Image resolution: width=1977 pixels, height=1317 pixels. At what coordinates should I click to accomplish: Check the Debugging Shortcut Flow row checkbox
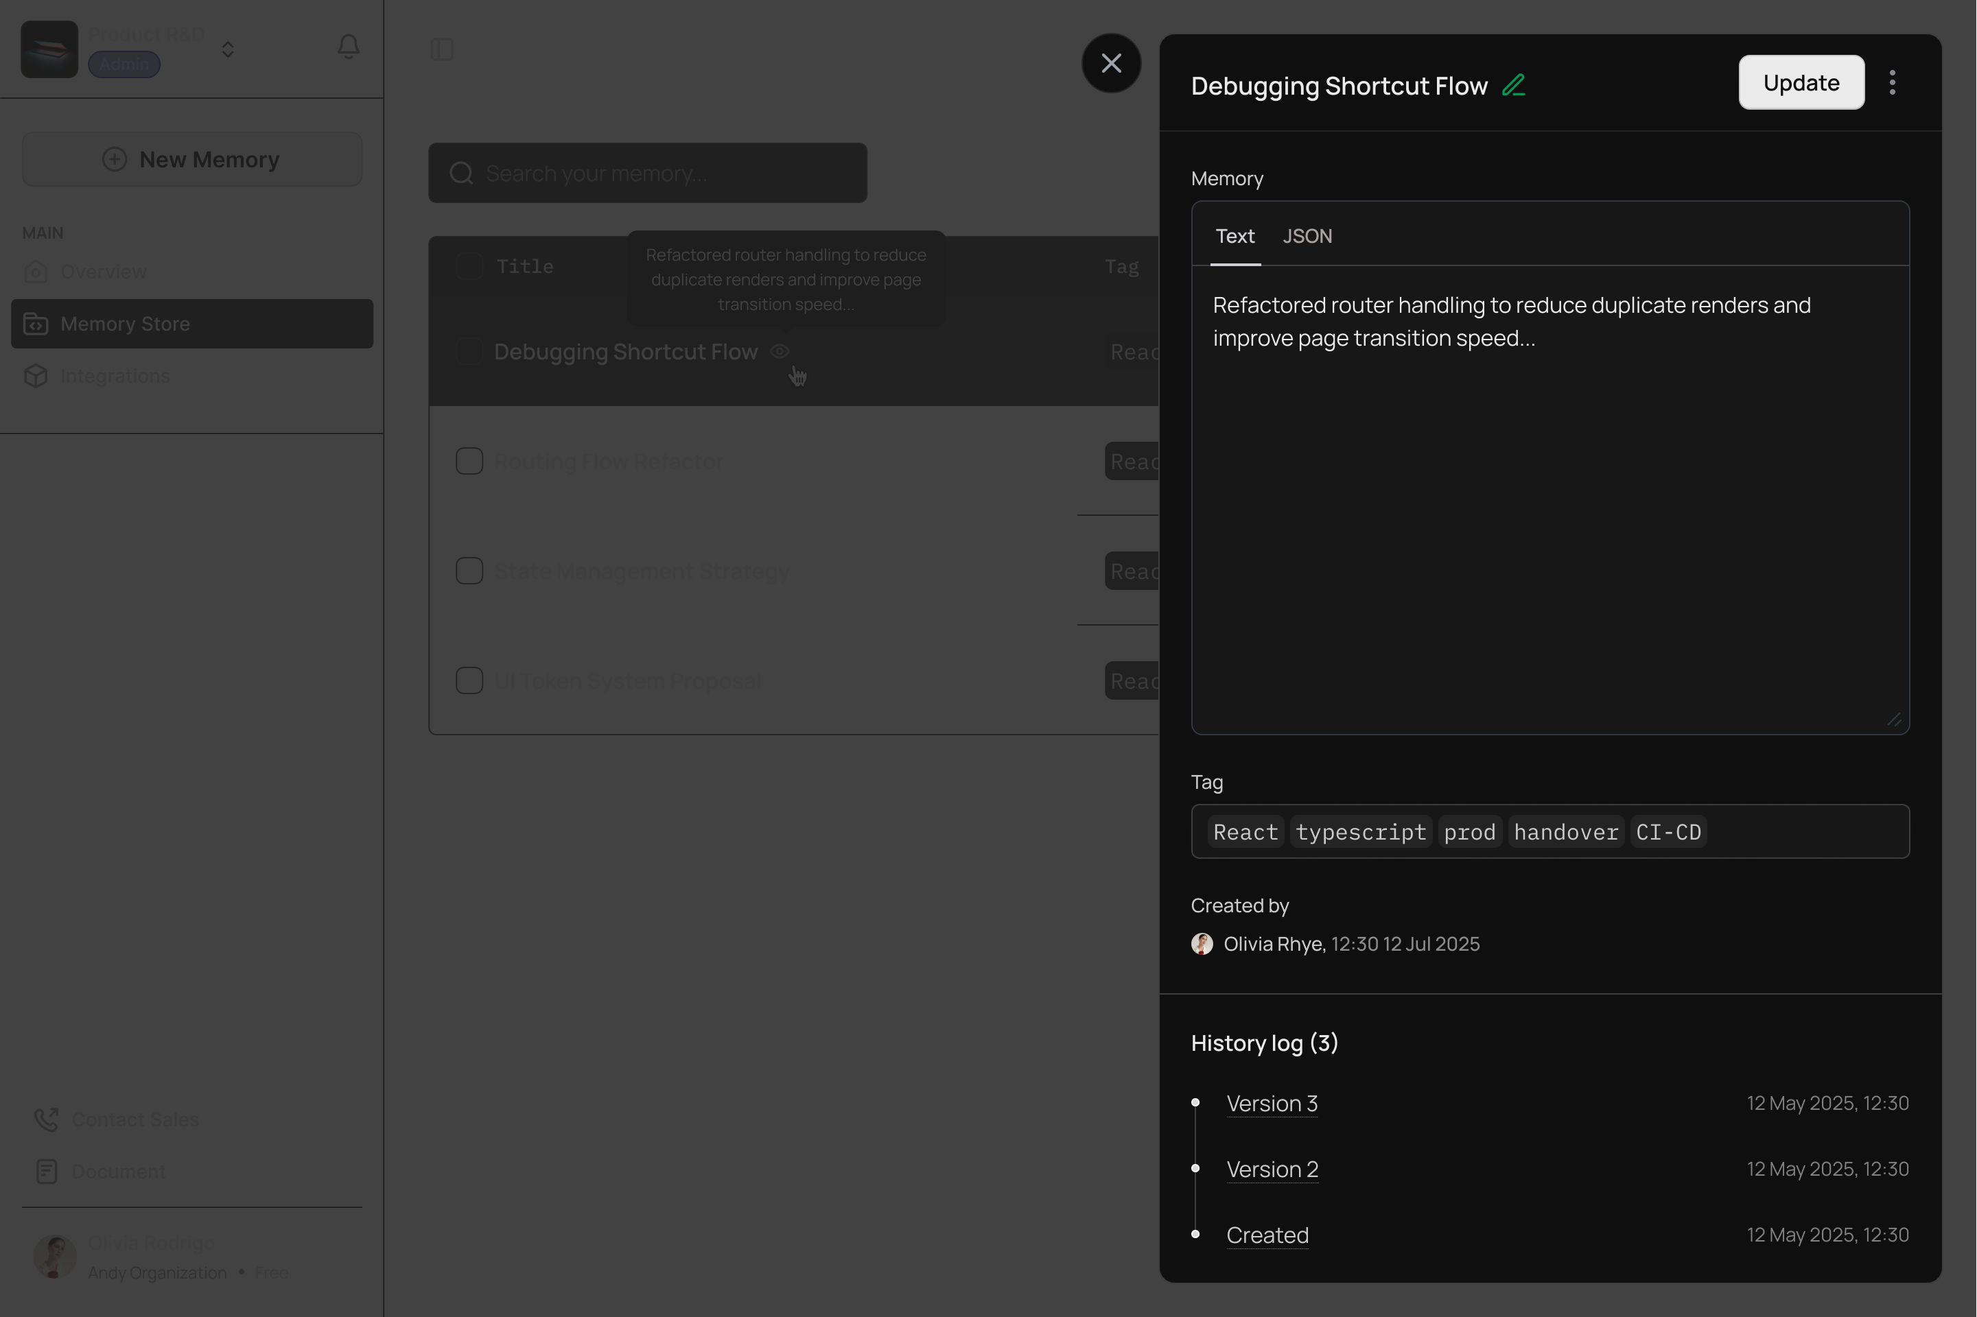point(469,351)
